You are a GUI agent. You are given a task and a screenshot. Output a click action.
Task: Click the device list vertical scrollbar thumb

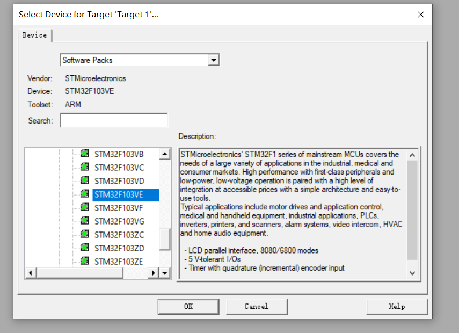click(165, 240)
